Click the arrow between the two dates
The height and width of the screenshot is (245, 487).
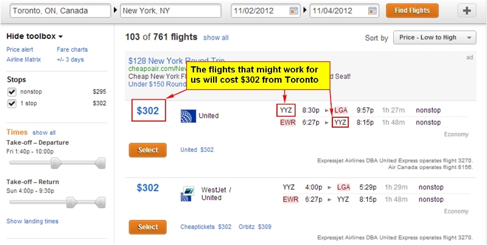[x=305, y=10]
